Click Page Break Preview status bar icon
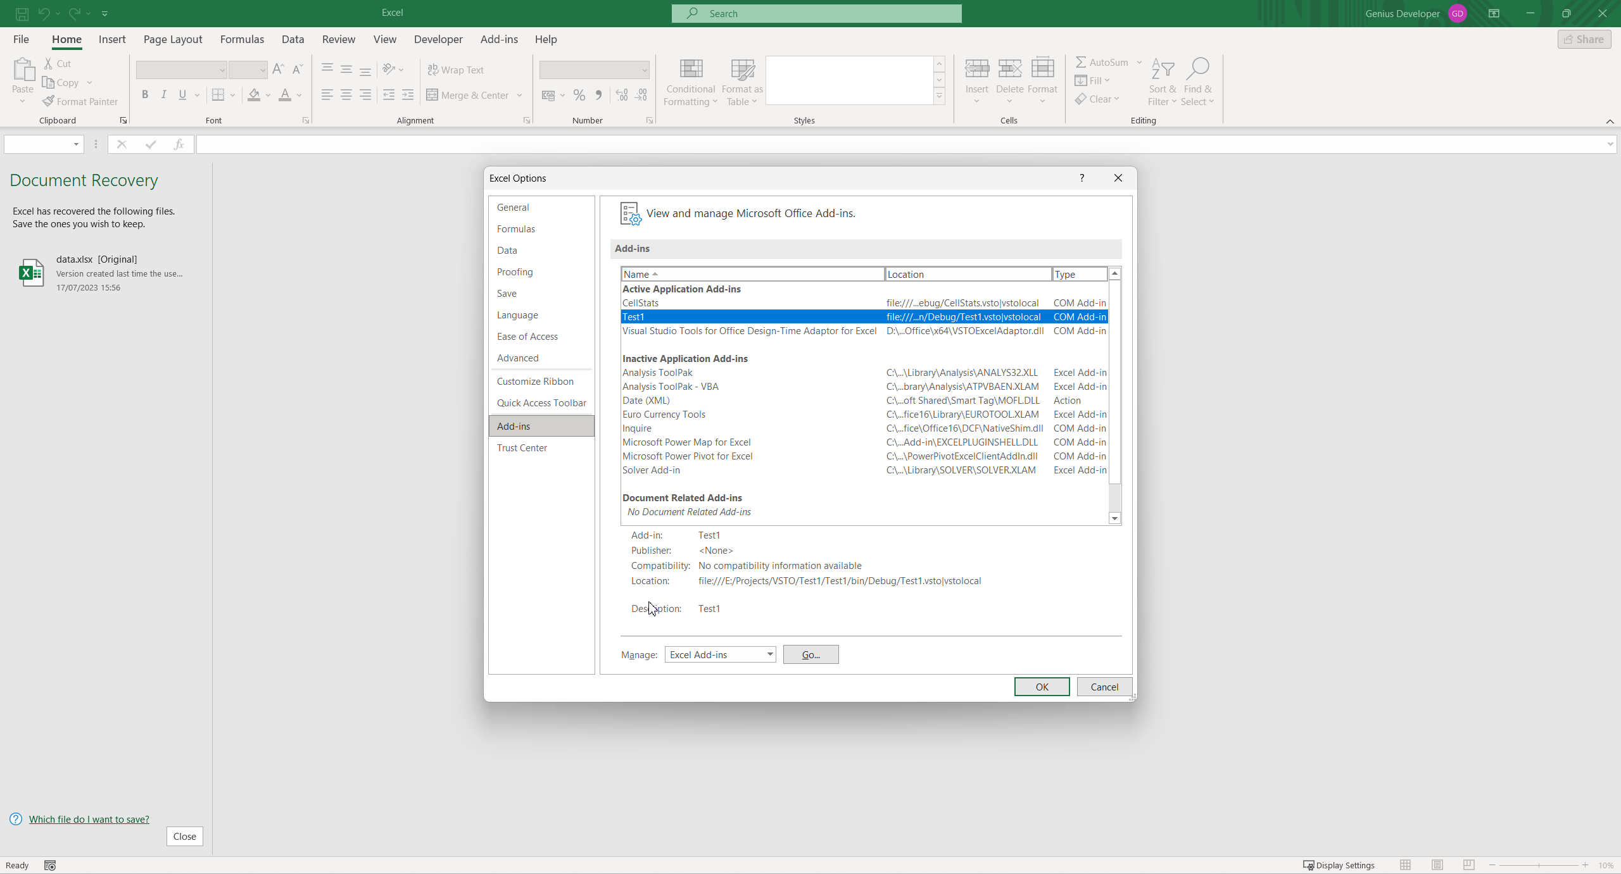The width and height of the screenshot is (1621, 874). 1468,865
